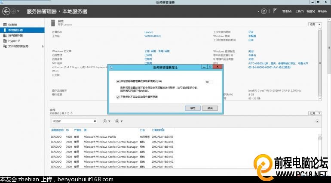This screenshot has height=183, width=331.
Task: Open the 任务 dropdown in properties panel
Action: pyautogui.click(x=315, y=24)
